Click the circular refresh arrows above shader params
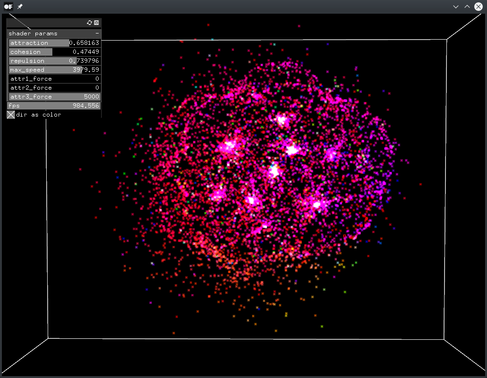This screenshot has width=487, height=378. (x=89, y=22)
